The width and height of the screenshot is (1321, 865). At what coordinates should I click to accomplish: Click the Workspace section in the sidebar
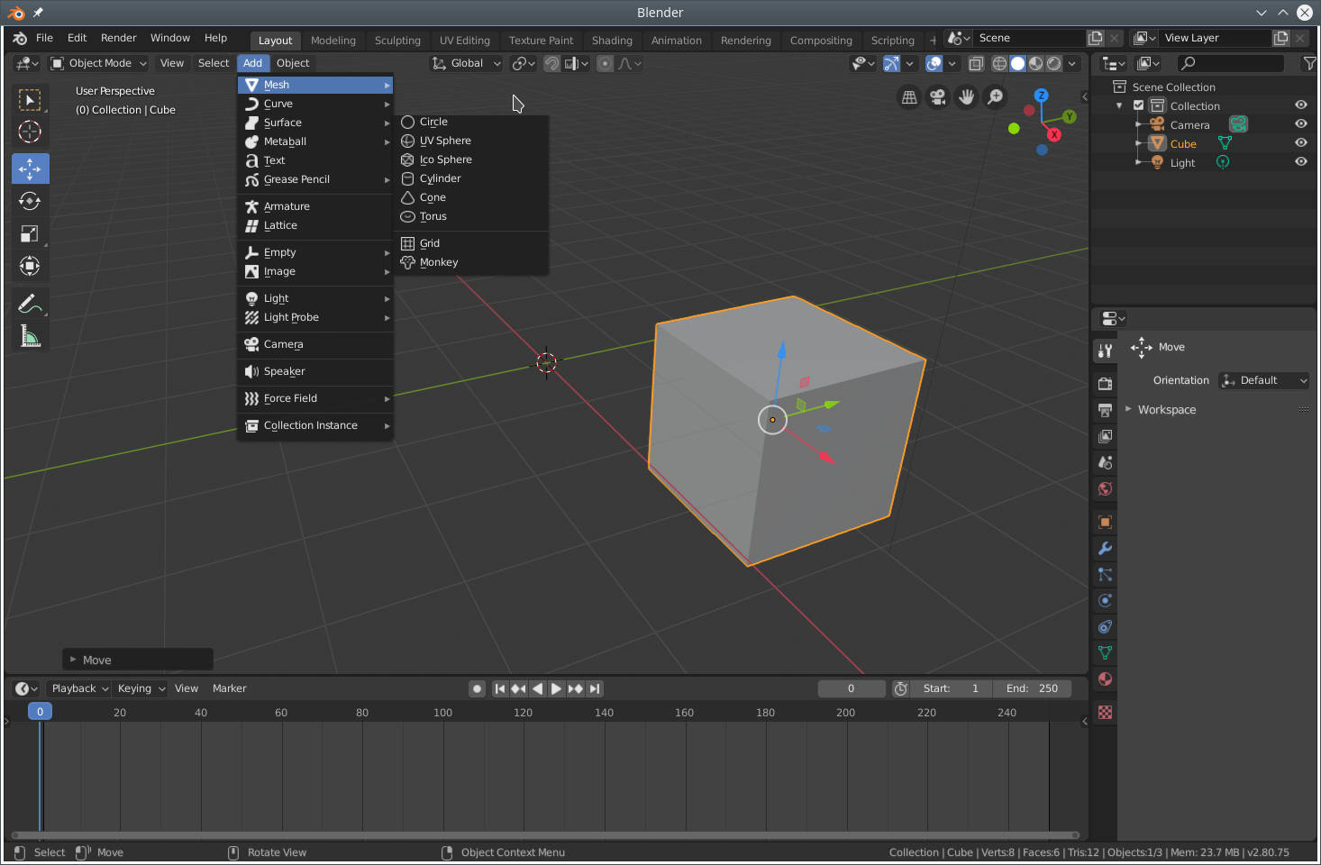pos(1166,409)
